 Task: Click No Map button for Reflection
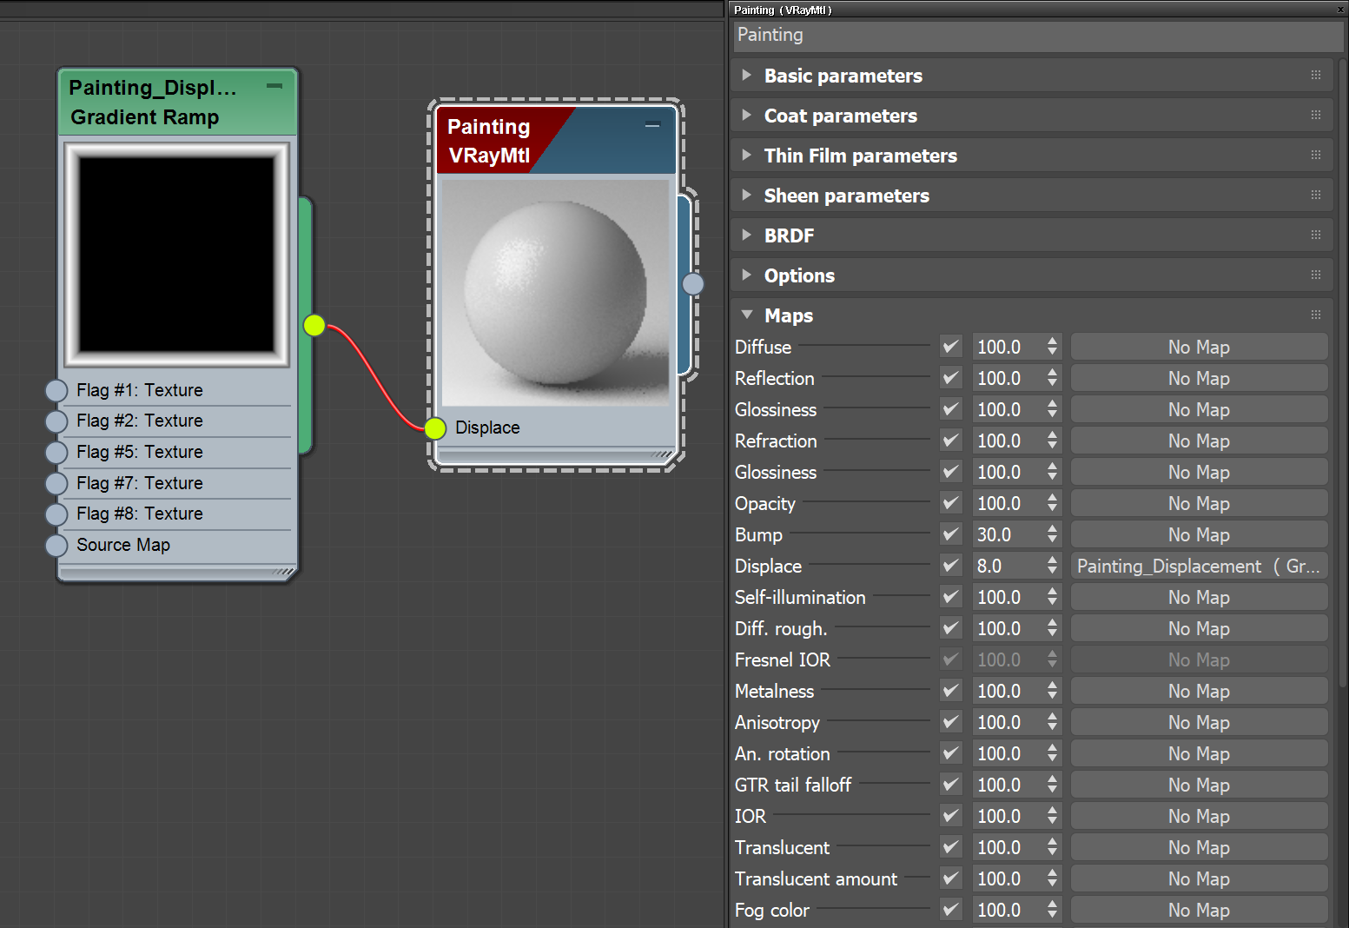[1199, 378]
